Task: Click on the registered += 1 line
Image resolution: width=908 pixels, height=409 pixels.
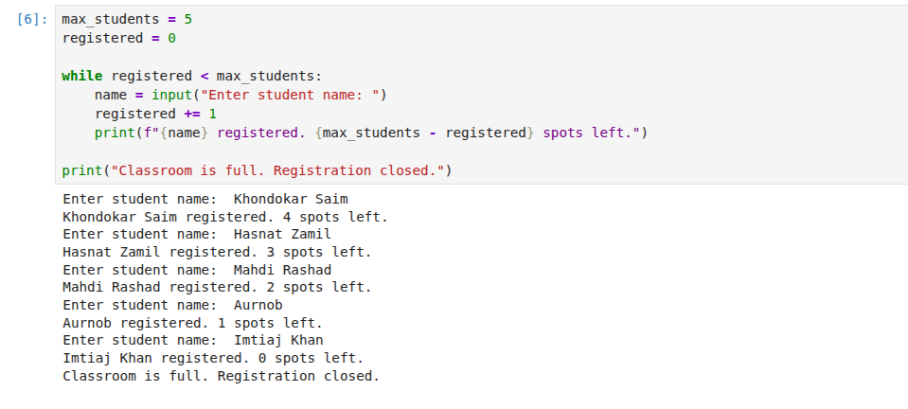Action: (155, 115)
